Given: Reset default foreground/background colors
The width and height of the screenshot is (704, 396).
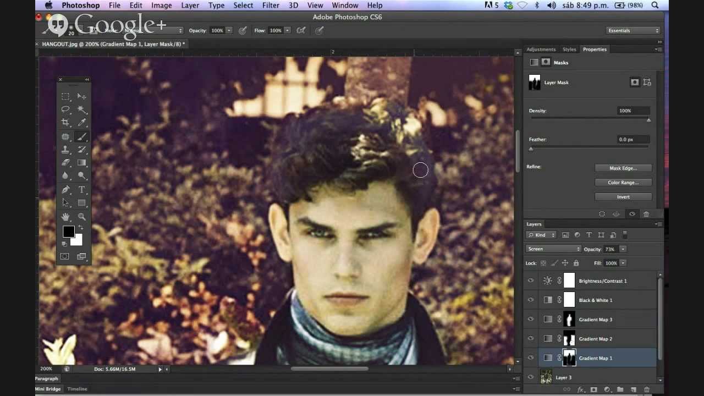Looking at the screenshot, I should pos(64,244).
